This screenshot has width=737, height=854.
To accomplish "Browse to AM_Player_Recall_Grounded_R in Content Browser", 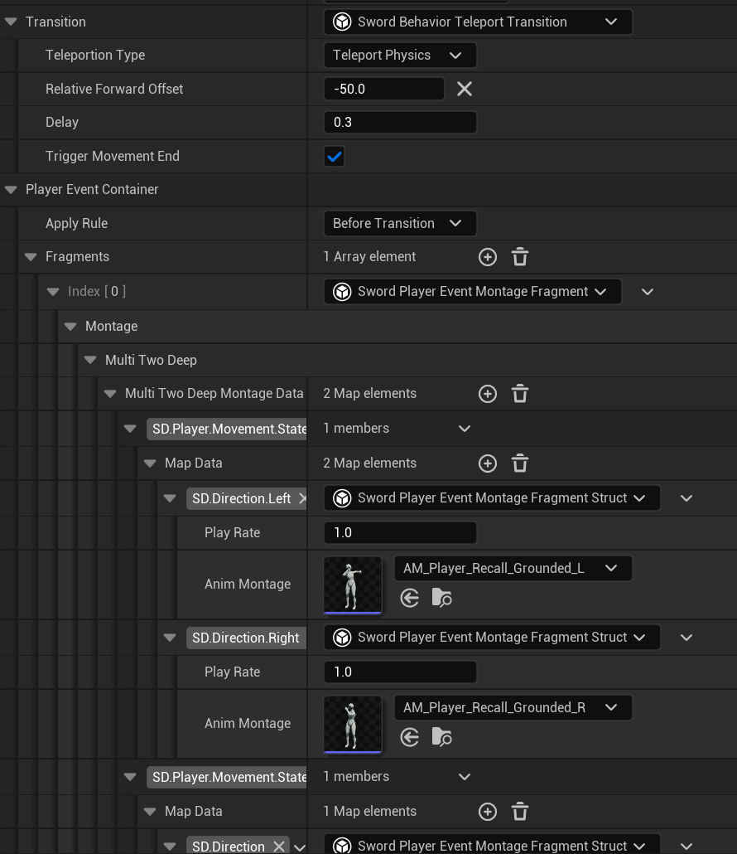I will pyautogui.click(x=442, y=737).
